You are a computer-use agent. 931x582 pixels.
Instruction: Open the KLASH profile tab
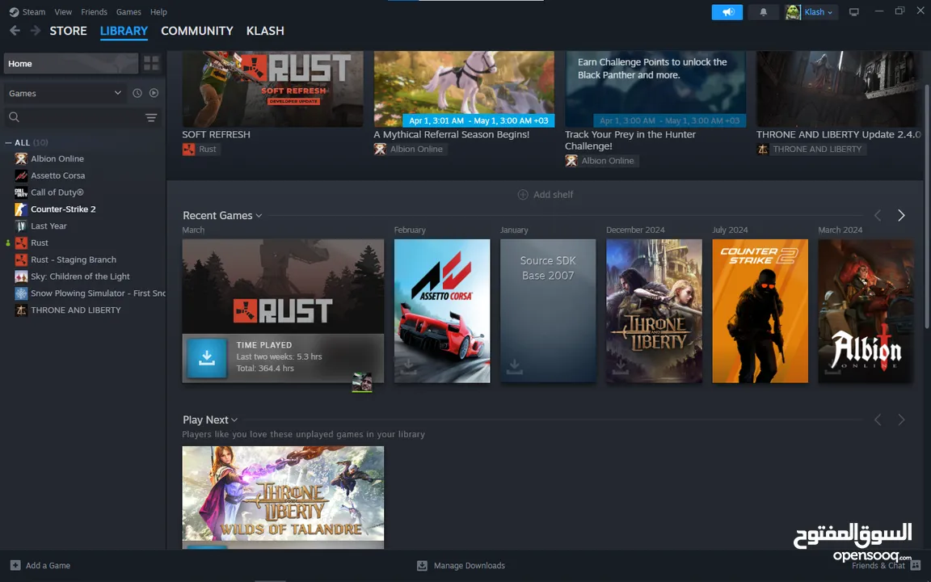265,31
